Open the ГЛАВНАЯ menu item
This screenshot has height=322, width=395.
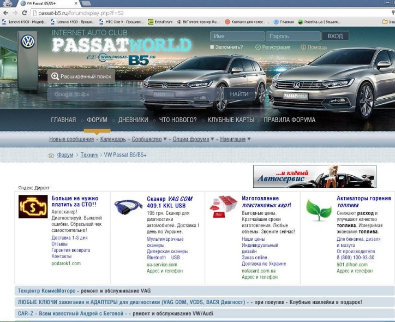pyautogui.click(x=63, y=120)
